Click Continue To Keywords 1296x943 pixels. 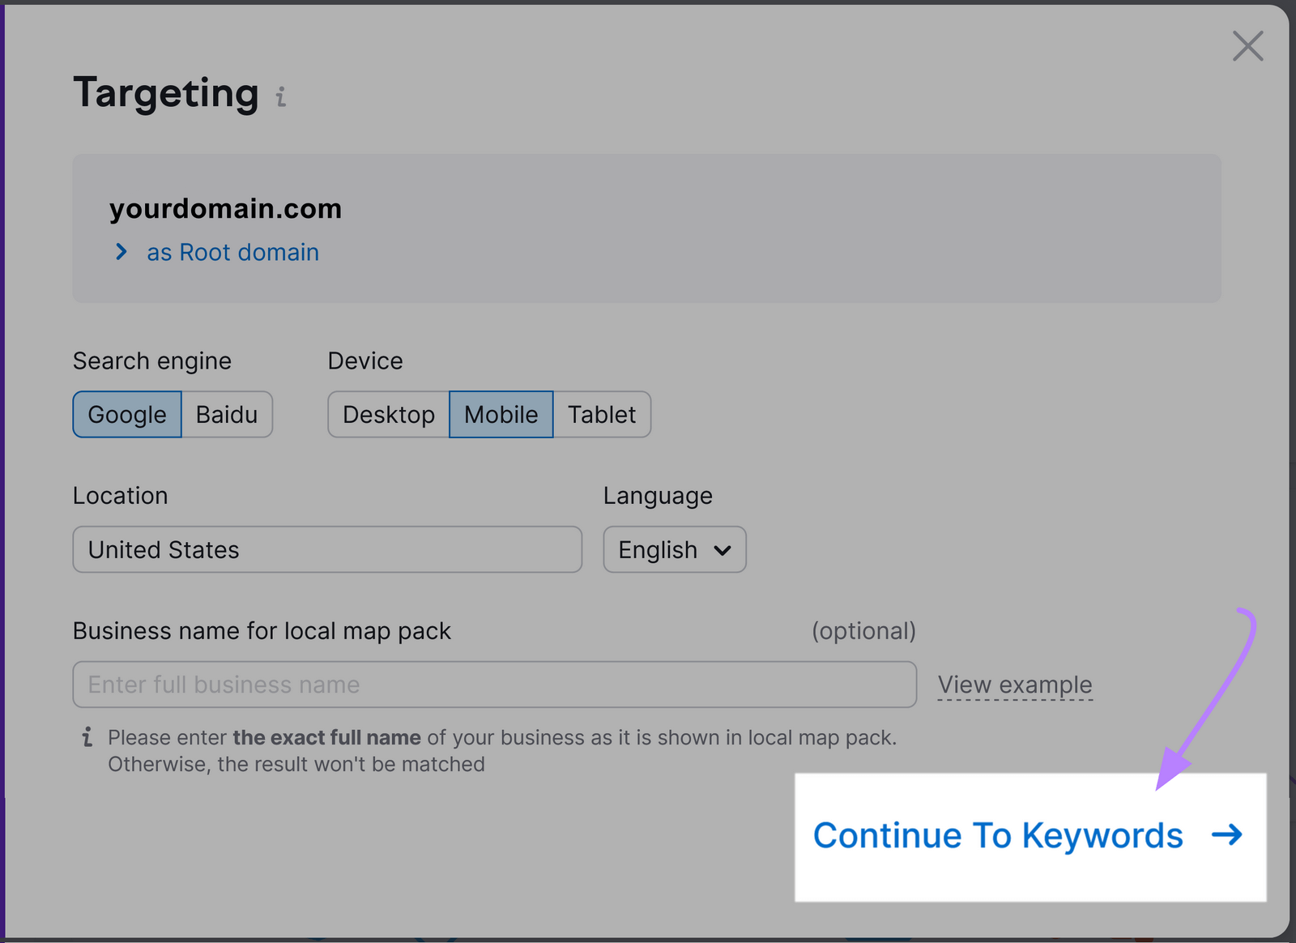point(998,836)
